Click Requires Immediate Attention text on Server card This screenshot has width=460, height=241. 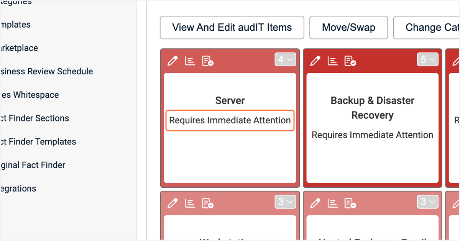point(230,120)
